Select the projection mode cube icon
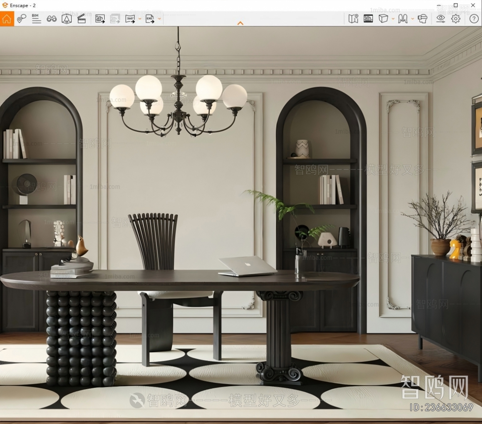 click(383, 19)
